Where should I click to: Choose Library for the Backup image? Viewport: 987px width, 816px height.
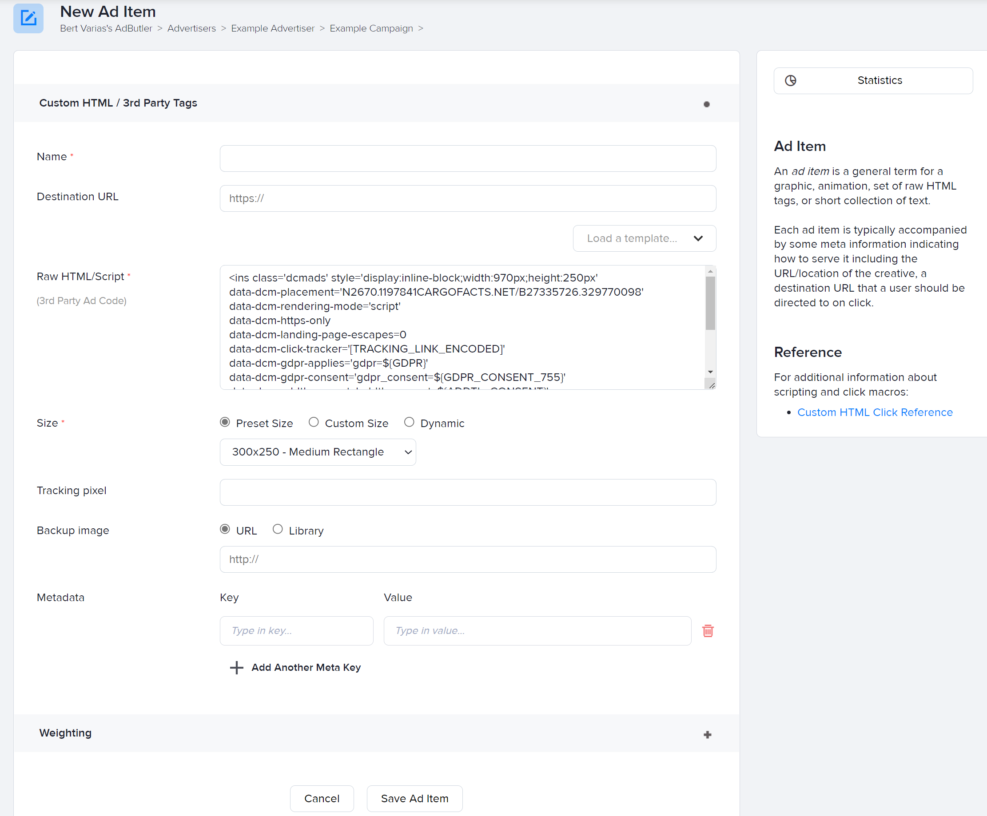[x=278, y=530]
